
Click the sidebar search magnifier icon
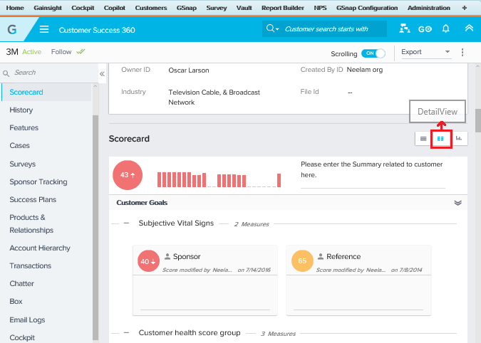coord(6,73)
